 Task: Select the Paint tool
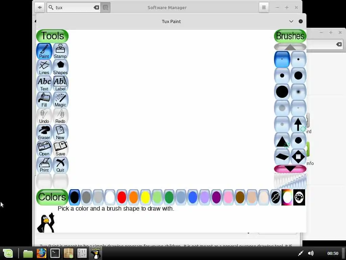pos(44,51)
